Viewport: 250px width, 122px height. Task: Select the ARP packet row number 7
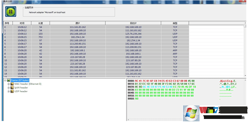96,50
